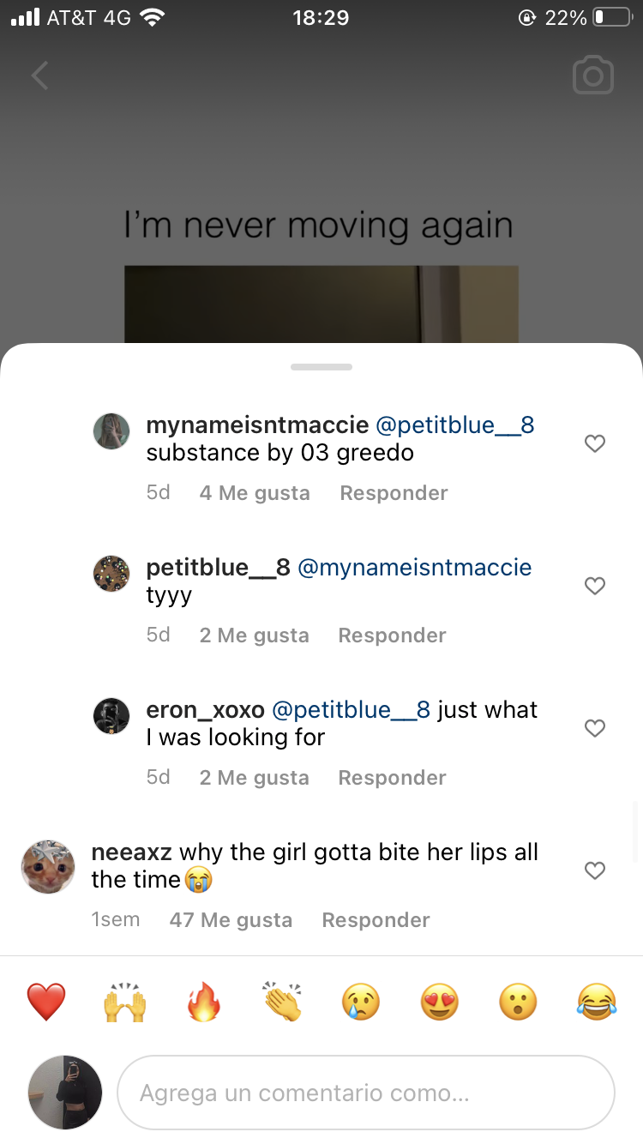Like eron_xoxo's comment with the heart
643x1144 pixels.
tap(594, 728)
